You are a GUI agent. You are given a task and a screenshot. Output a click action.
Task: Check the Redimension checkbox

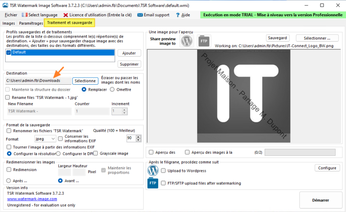[x=9, y=169]
